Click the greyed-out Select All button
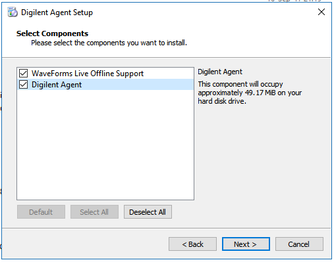Screen dimensions: 334x262 coord(94,211)
